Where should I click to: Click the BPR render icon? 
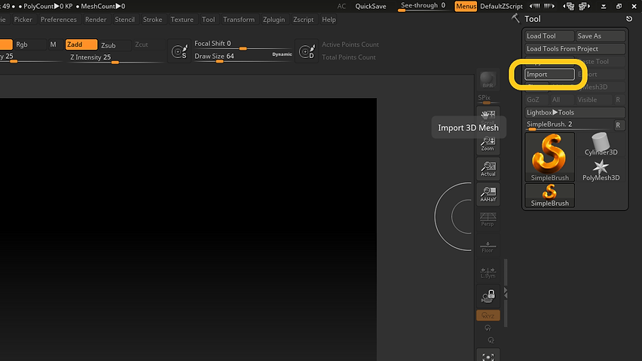[x=488, y=79]
